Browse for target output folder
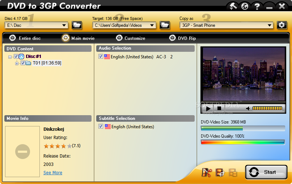Viewport: 292px width, 184px height. tap(165, 25)
